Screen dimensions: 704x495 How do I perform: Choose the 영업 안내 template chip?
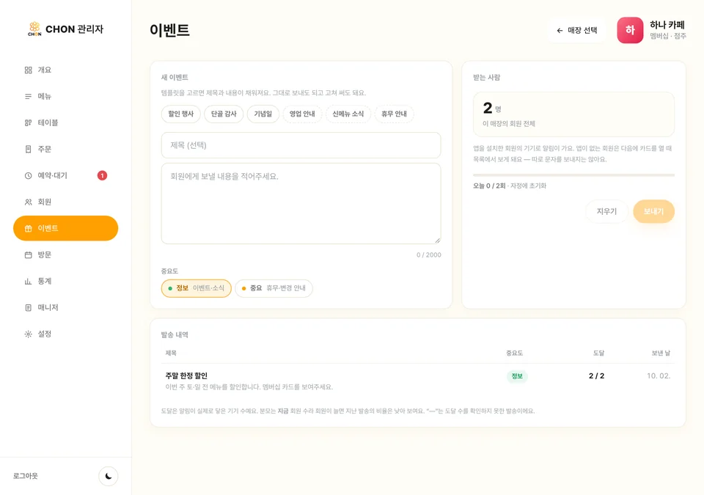(x=302, y=114)
